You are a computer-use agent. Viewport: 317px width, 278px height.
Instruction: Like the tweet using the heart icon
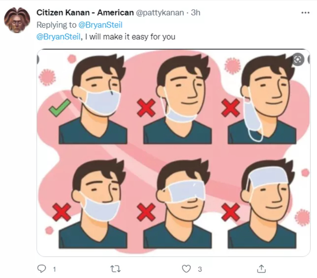tap(187, 269)
